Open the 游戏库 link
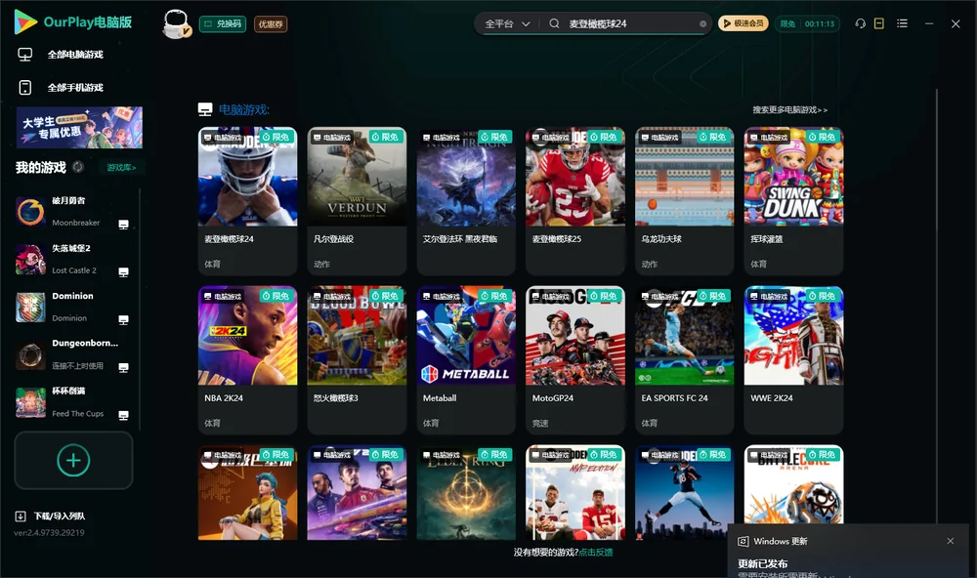The height and width of the screenshot is (578, 977). (x=121, y=168)
